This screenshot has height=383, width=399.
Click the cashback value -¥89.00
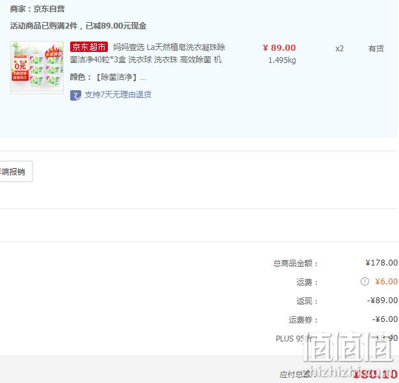382,301
